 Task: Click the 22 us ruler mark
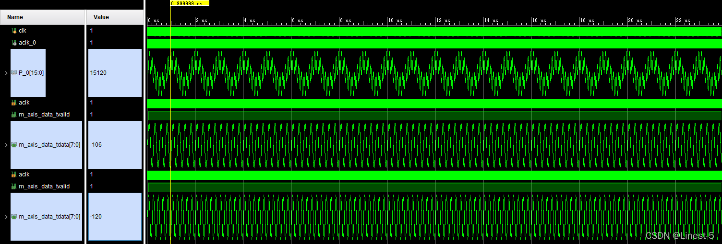point(683,21)
